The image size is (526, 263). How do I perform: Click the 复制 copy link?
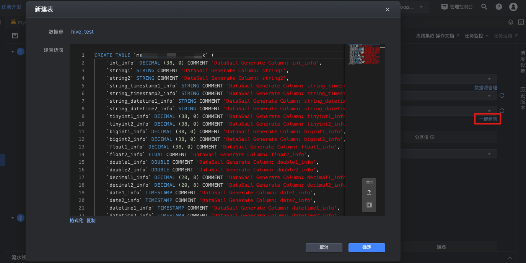(91, 221)
